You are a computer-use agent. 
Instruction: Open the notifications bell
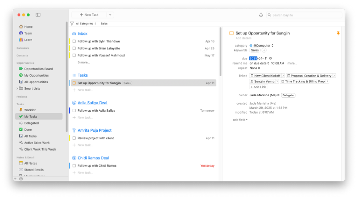pyautogui.click(x=261, y=15)
